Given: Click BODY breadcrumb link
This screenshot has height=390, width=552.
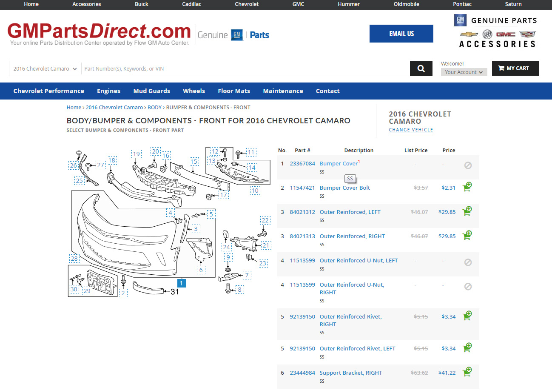Looking at the screenshot, I should coord(155,108).
